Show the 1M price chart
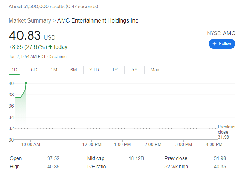This screenshot has height=170, width=243. tap(54, 70)
